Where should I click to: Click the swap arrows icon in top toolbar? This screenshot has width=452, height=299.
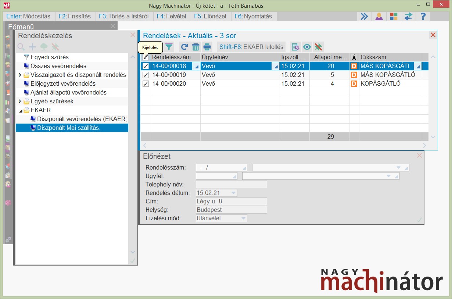click(x=408, y=17)
